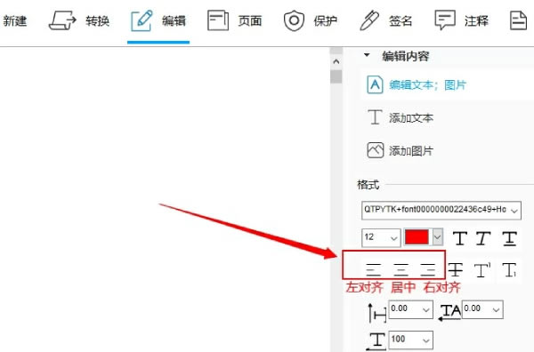Click the comment speech bubble icon
This screenshot has height=352, width=534.
click(x=445, y=20)
